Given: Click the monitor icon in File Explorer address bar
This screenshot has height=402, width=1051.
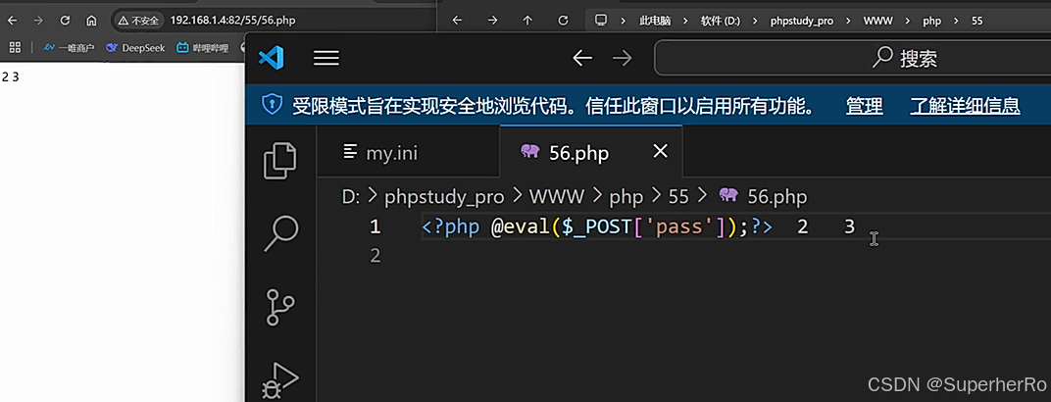Looking at the screenshot, I should 601,20.
